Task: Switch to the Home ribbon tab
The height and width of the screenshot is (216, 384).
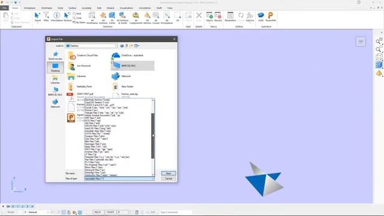Action: [15, 8]
